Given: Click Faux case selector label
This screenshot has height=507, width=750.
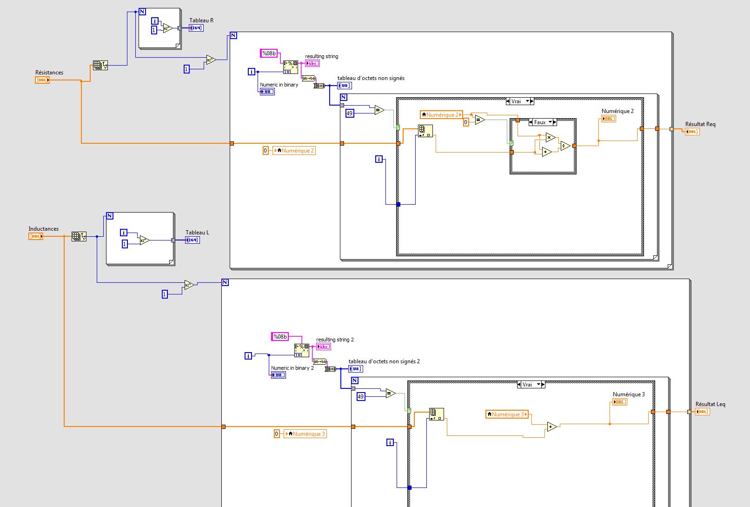Looking at the screenshot, I should 540,122.
